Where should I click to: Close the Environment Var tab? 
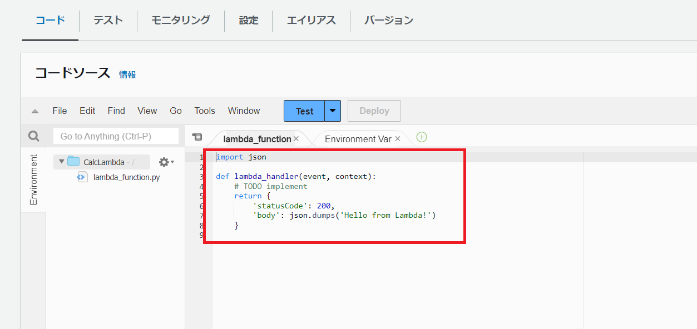[398, 139]
